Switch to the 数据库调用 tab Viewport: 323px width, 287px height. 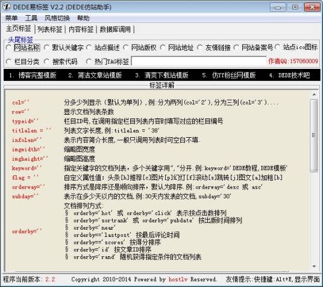tap(115, 30)
